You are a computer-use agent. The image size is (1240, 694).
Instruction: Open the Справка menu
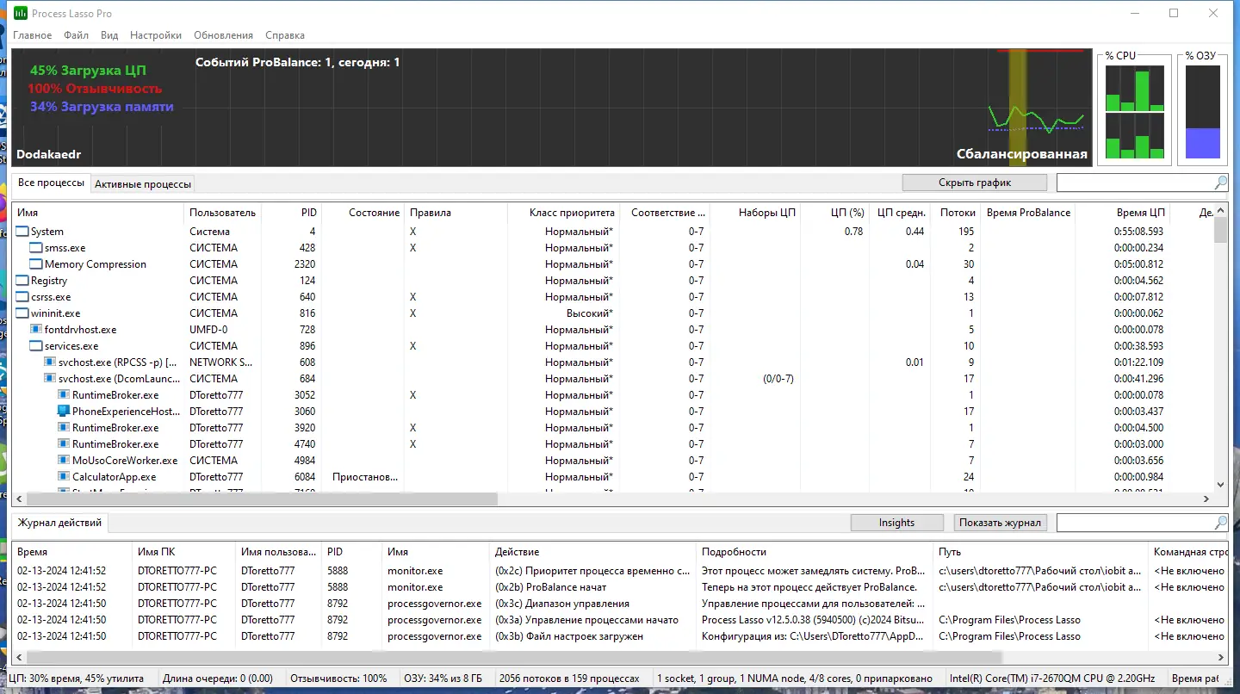(285, 35)
